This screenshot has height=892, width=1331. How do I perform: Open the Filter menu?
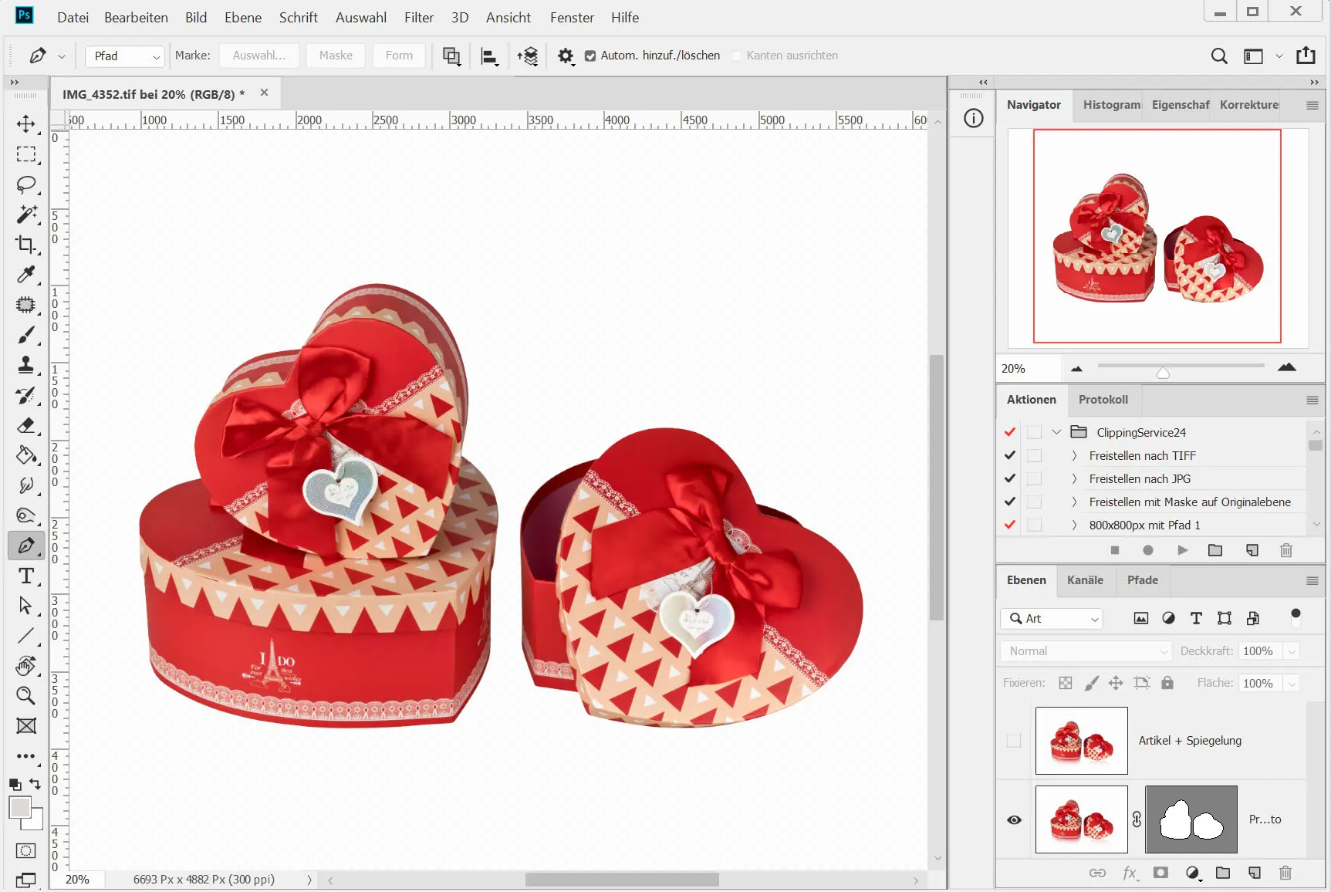[418, 17]
